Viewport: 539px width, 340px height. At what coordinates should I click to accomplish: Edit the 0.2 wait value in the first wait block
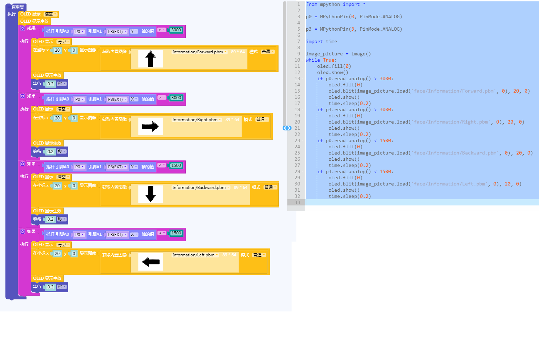point(50,84)
